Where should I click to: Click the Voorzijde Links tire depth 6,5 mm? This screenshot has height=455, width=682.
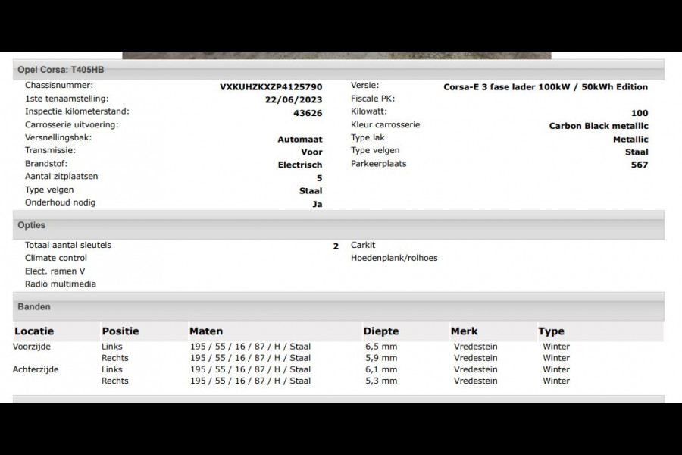379,346
